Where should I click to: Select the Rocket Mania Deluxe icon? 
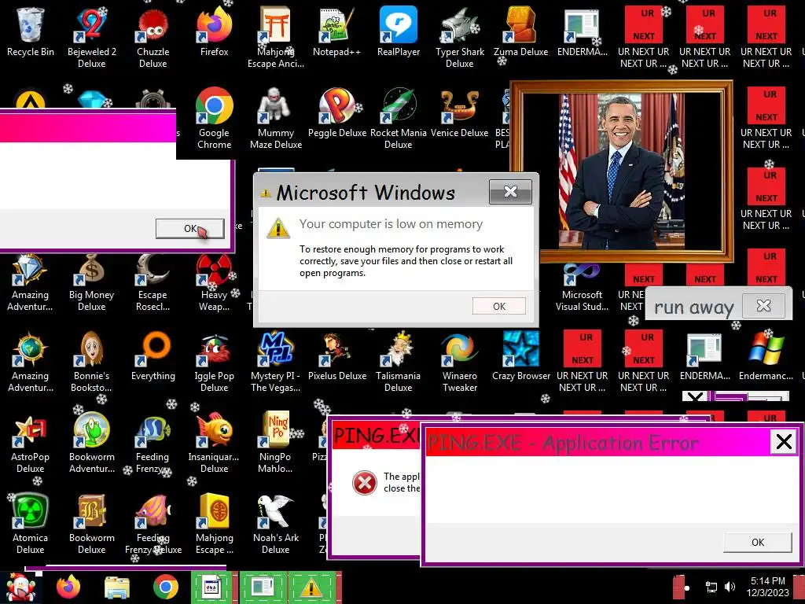click(x=399, y=119)
